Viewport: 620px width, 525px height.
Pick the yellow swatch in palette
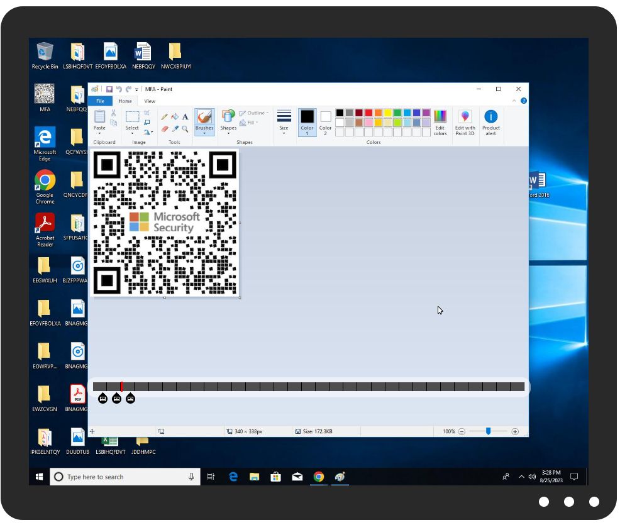pos(388,113)
